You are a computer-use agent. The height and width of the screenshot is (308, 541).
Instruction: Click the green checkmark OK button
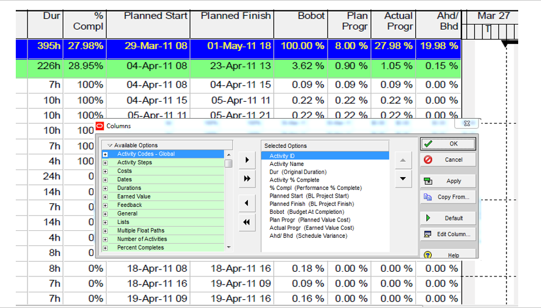pos(448,144)
